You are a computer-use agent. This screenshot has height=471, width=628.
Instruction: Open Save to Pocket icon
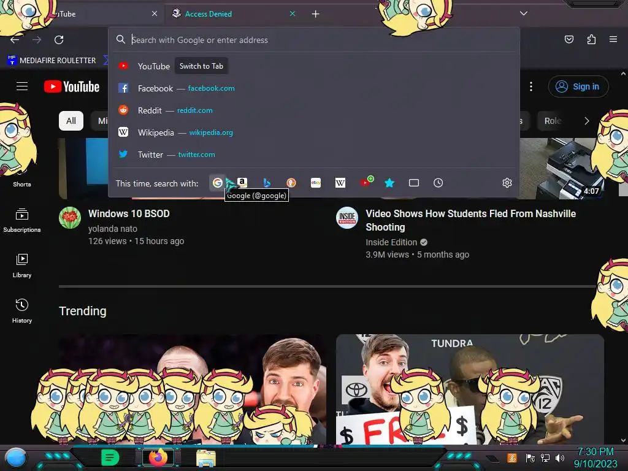(x=569, y=39)
